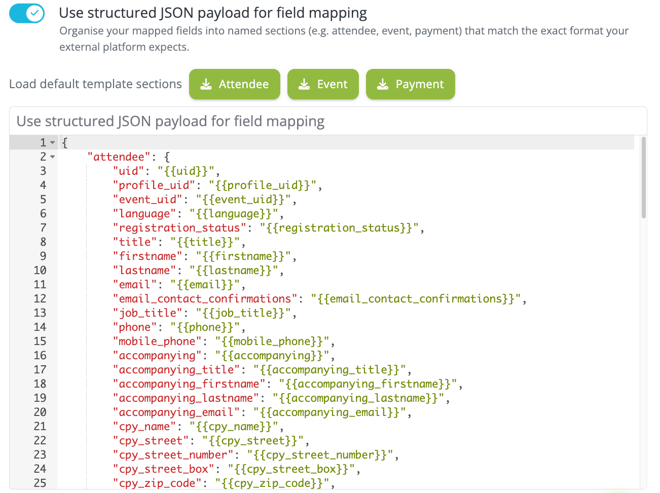Click the "{{firstname}}" placeholder on line 9
The image size is (660, 493).
244,256
